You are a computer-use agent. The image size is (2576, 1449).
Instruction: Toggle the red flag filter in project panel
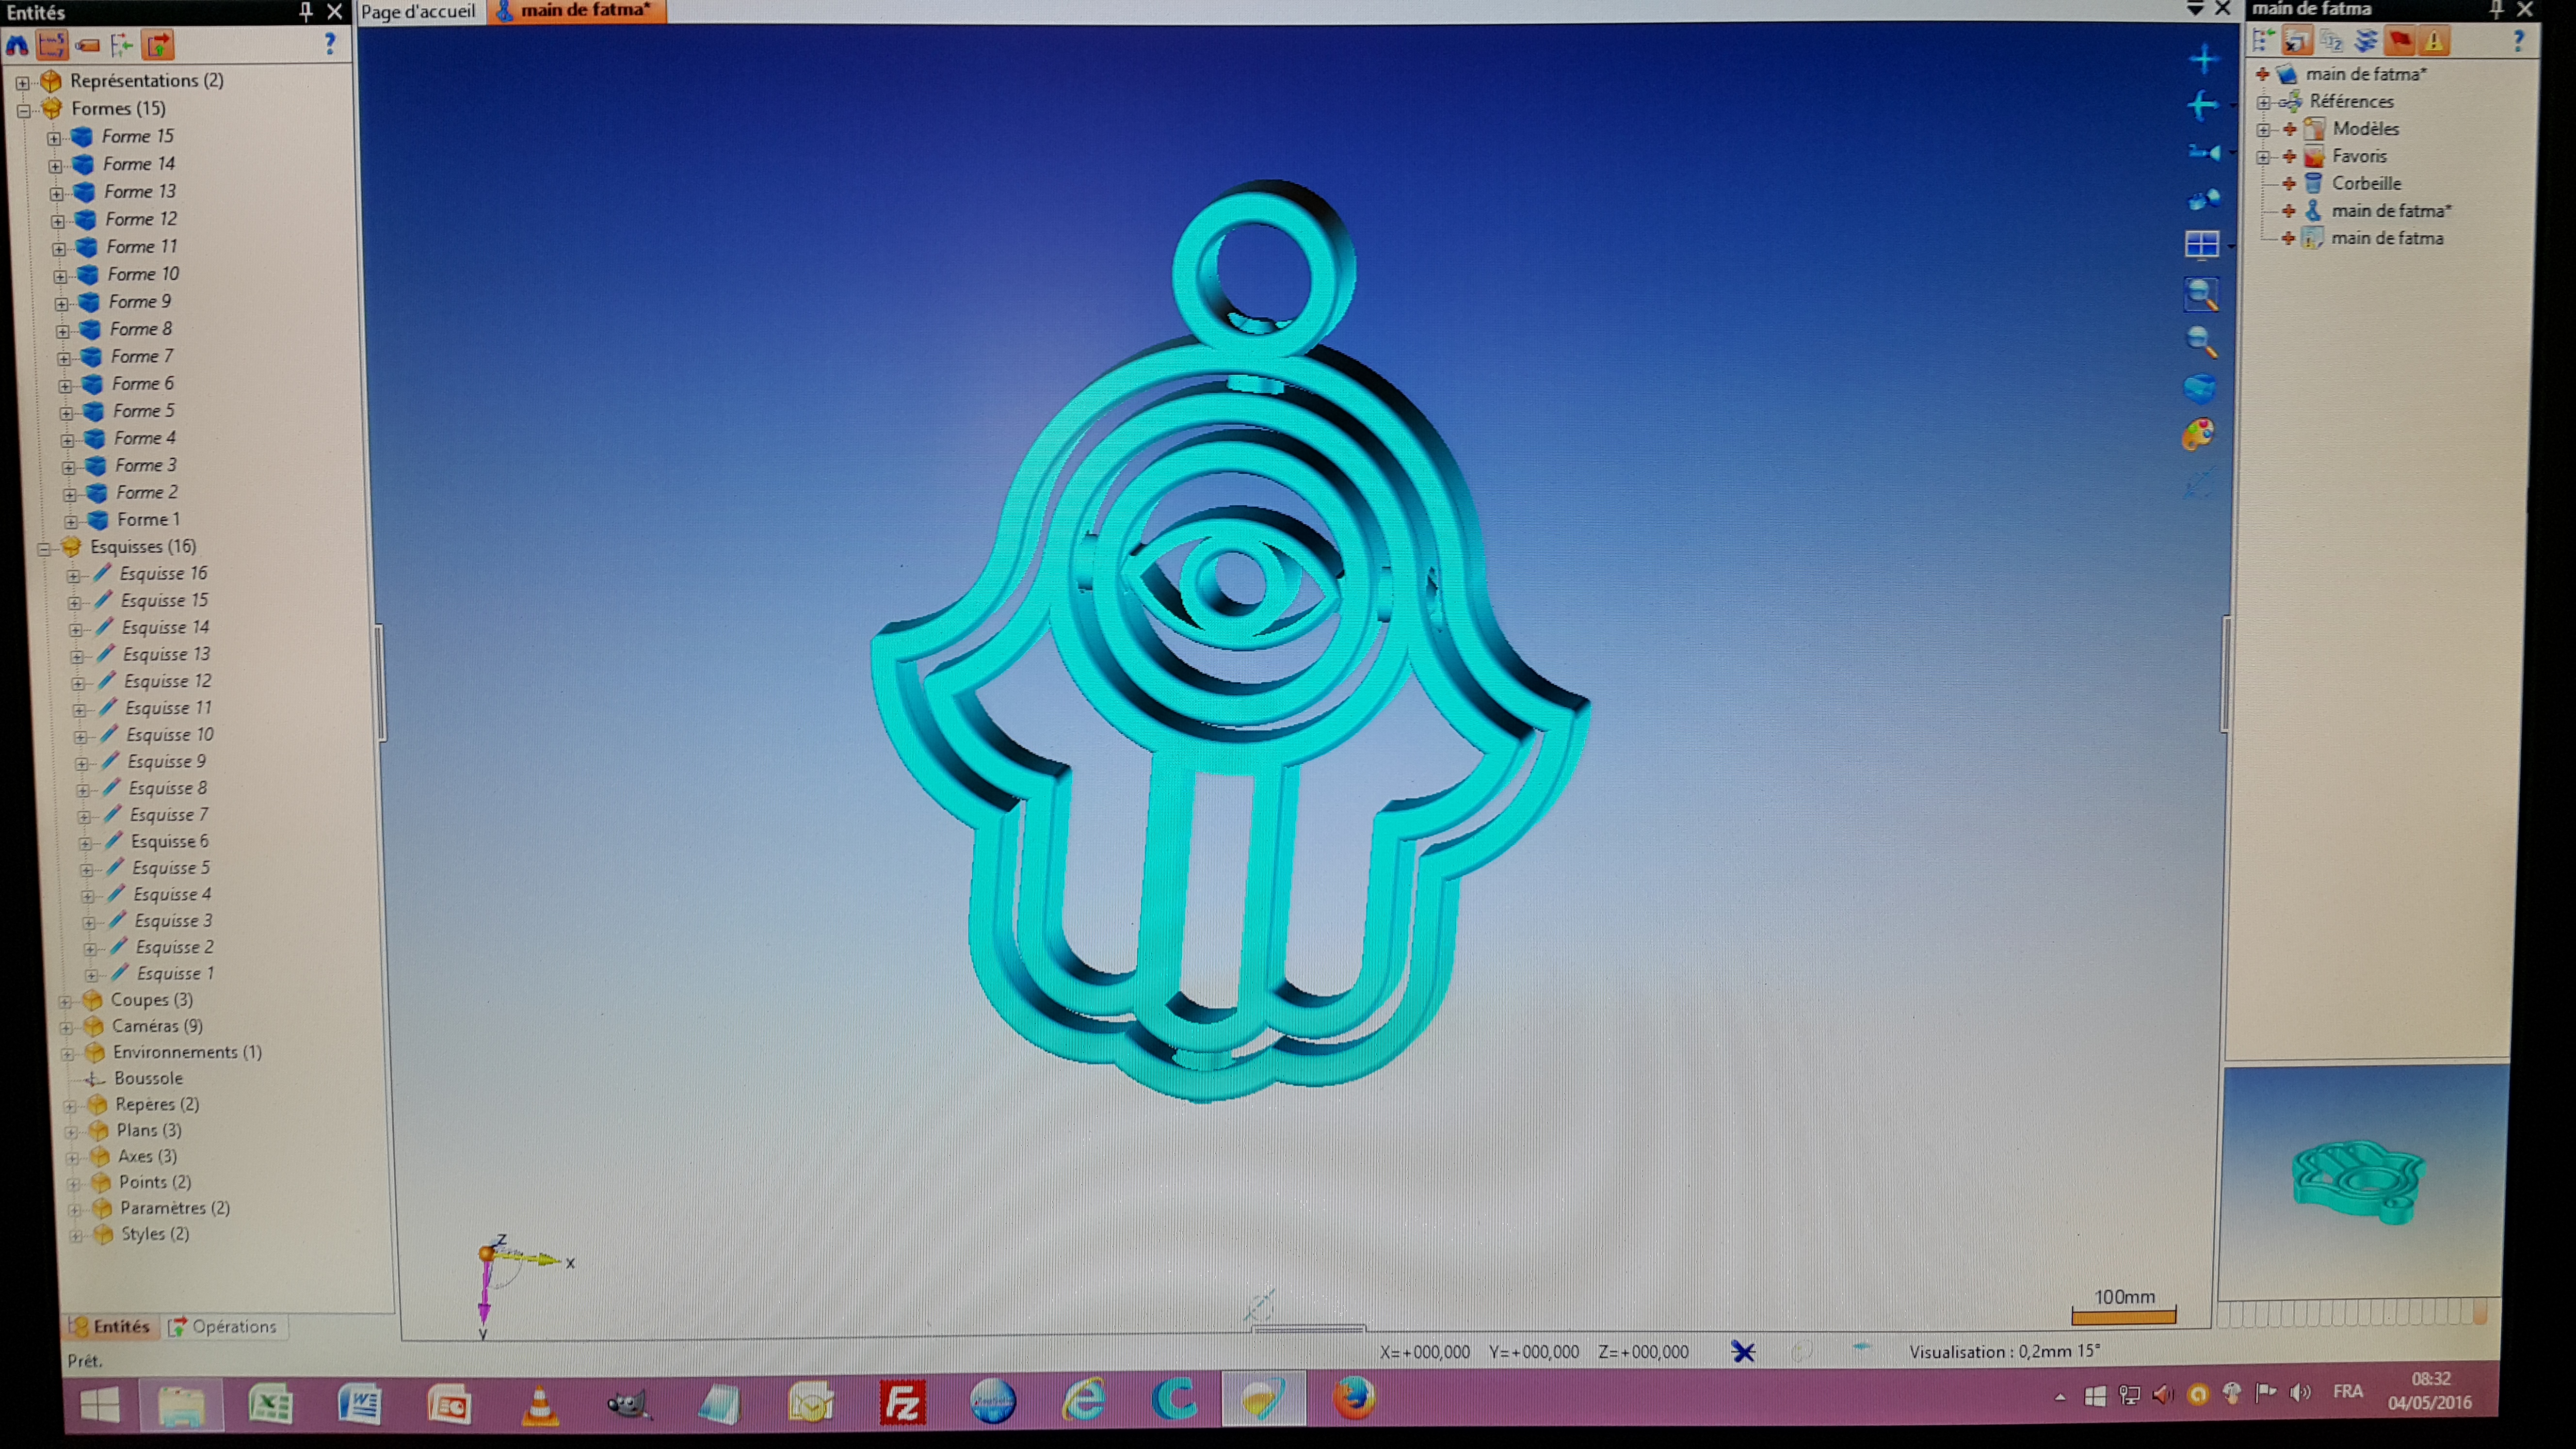(x=2400, y=41)
